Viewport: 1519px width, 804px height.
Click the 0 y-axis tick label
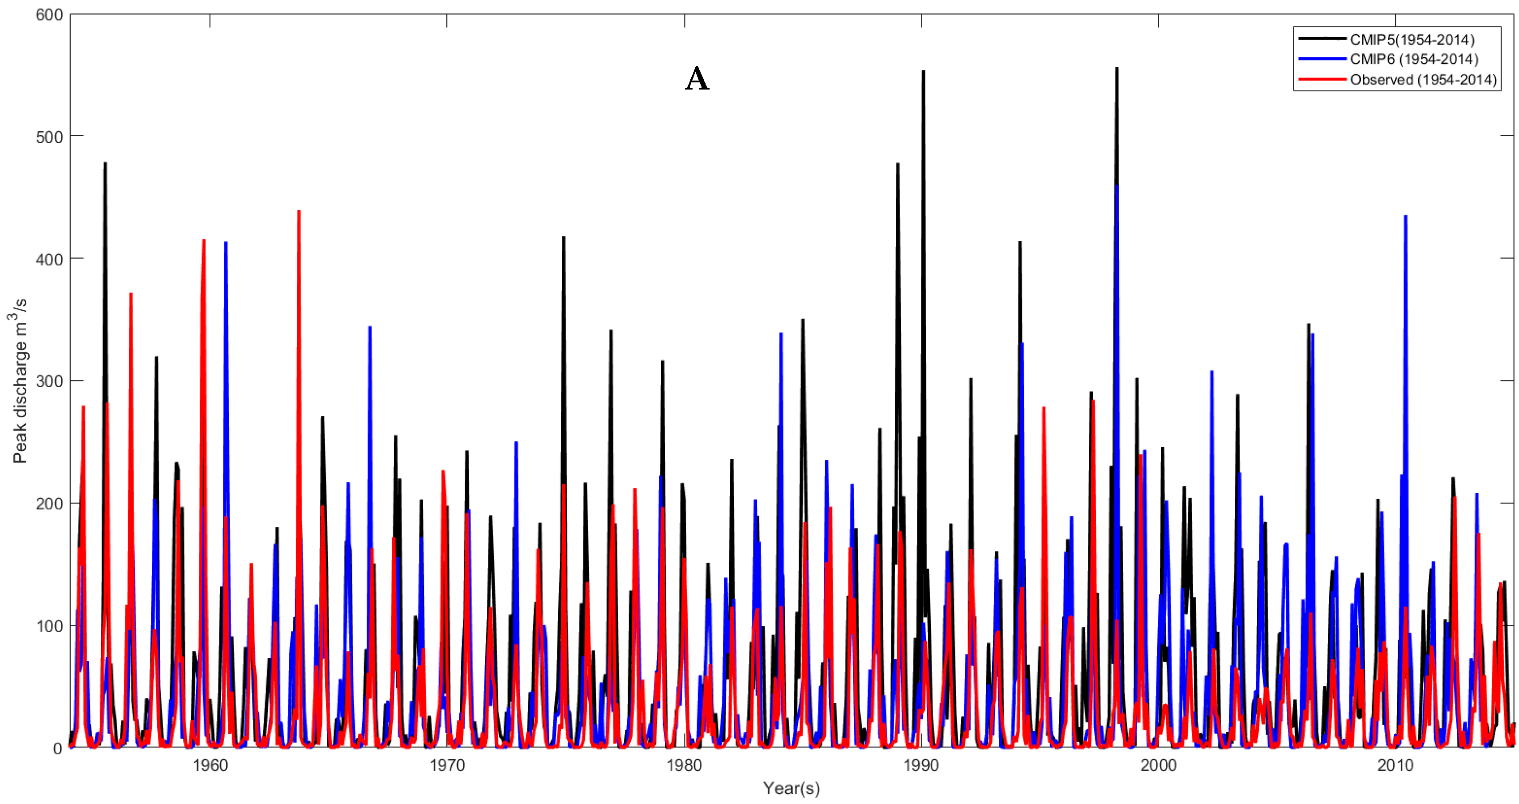click(x=57, y=748)
